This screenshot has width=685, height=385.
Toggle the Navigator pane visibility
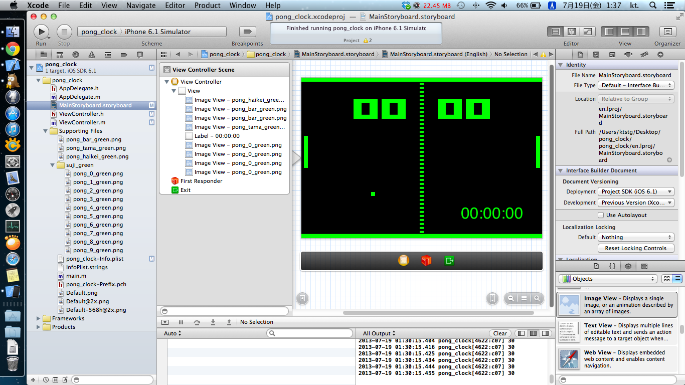[x=609, y=32]
